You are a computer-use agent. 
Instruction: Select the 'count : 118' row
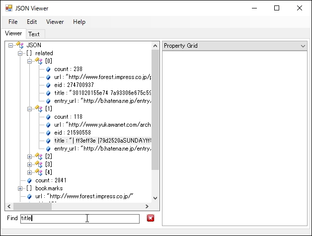[x=68, y=117]
